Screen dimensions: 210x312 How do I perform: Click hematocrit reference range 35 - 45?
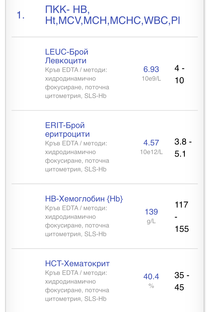(182, 281)
